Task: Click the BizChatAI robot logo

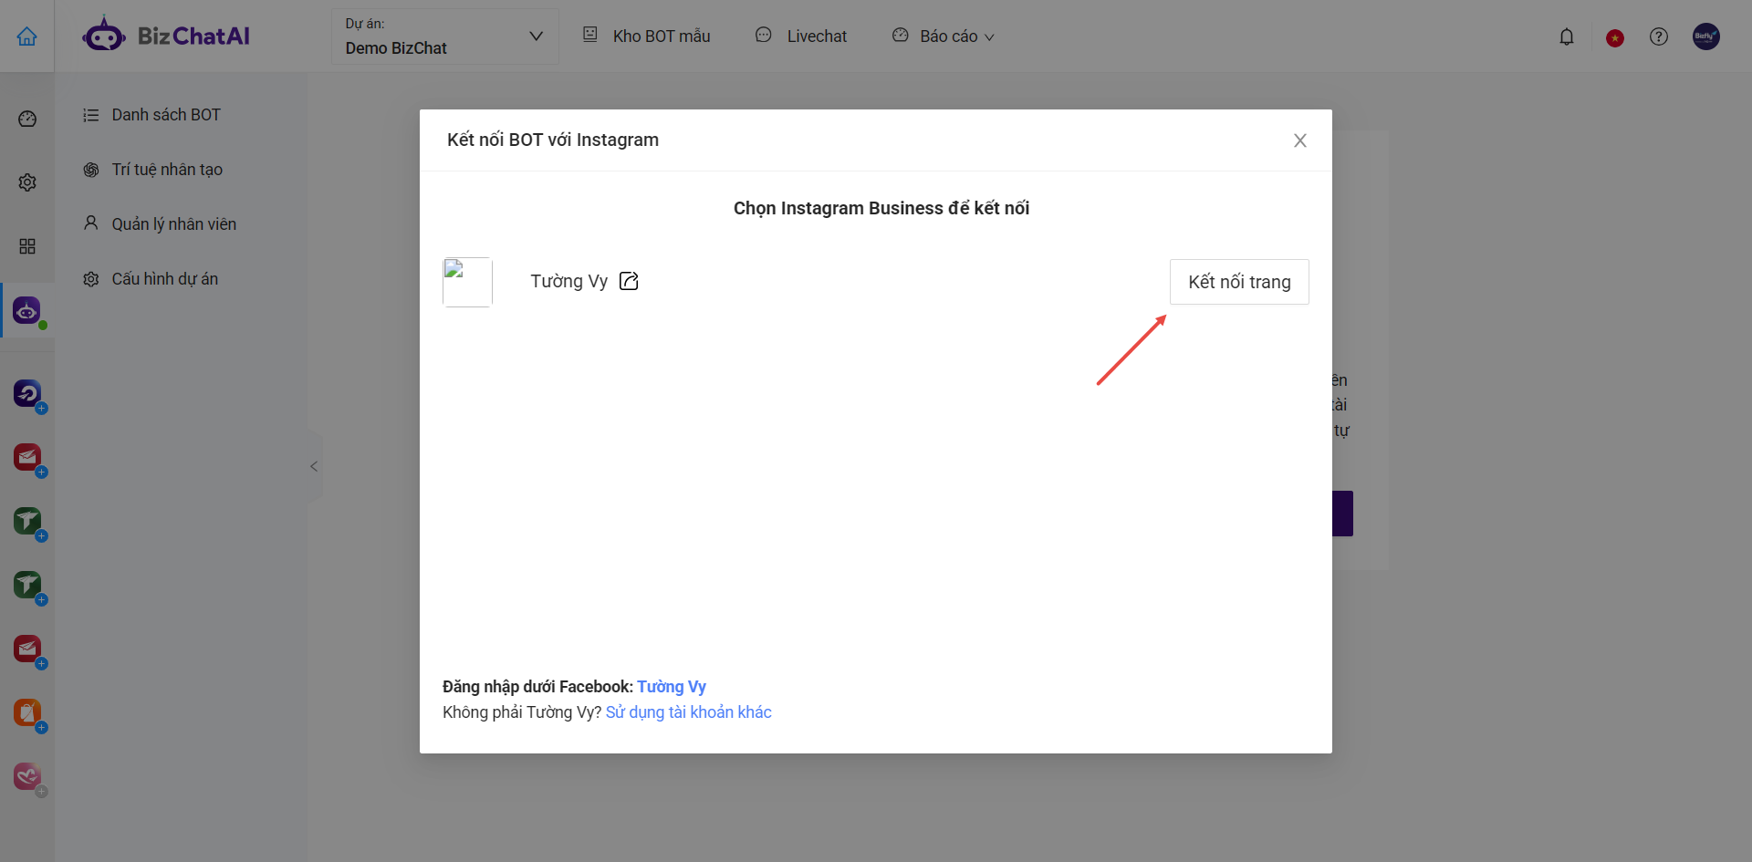Action: pos(104,35)
